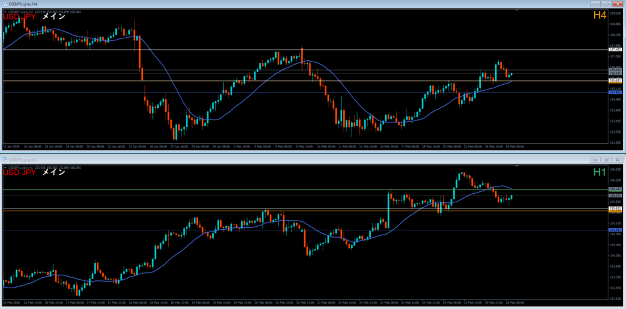This screenshot has height=309, width=626.
Task: Select the blue 154.892 price label in H1 chart
Action: 615,230
